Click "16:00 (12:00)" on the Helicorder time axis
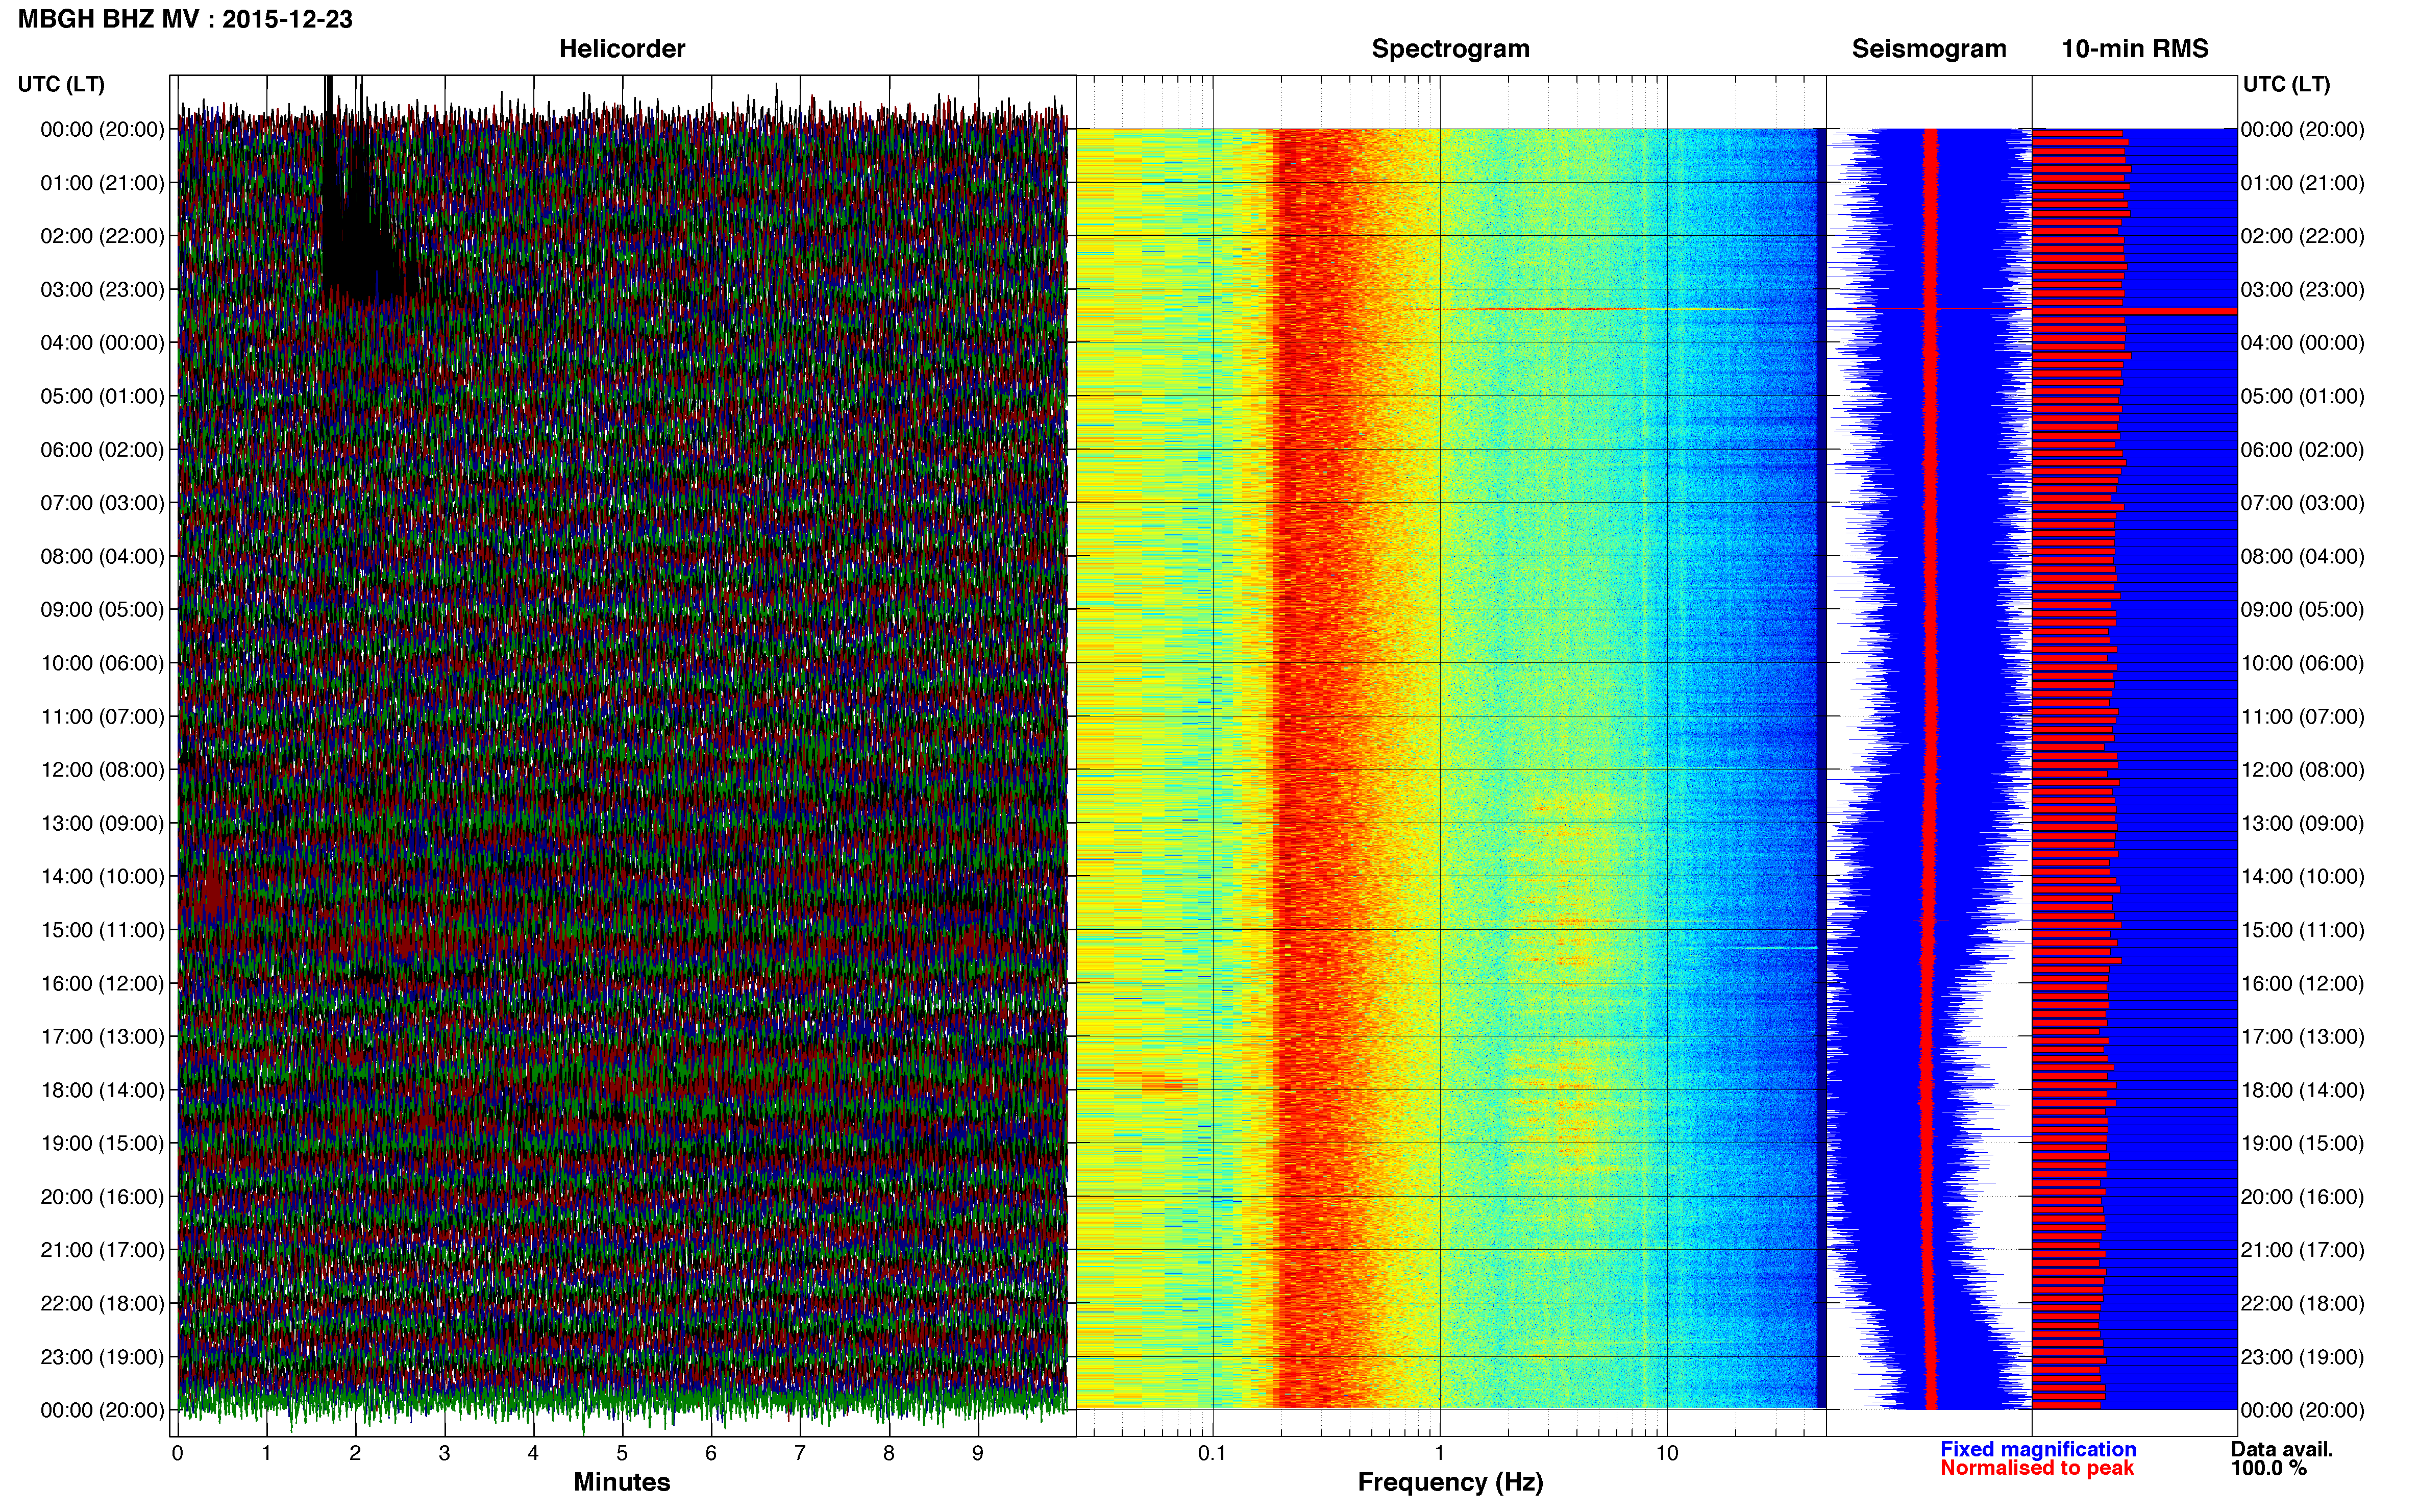This screenshot has height=1512, width=2419. pyautogui.click(x=102, y=984)
